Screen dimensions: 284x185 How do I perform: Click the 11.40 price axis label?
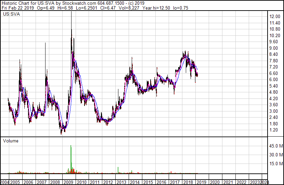275,23
